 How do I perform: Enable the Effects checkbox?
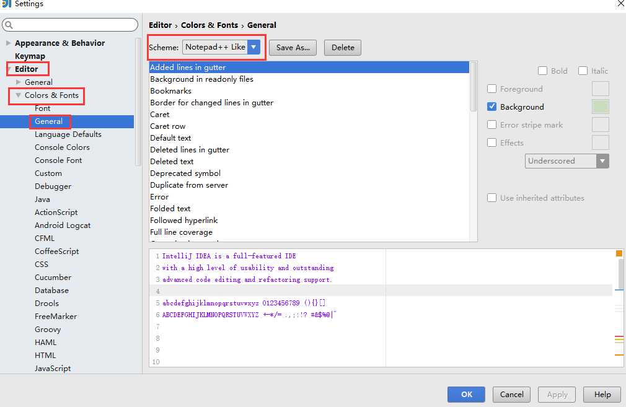point(492,142)
